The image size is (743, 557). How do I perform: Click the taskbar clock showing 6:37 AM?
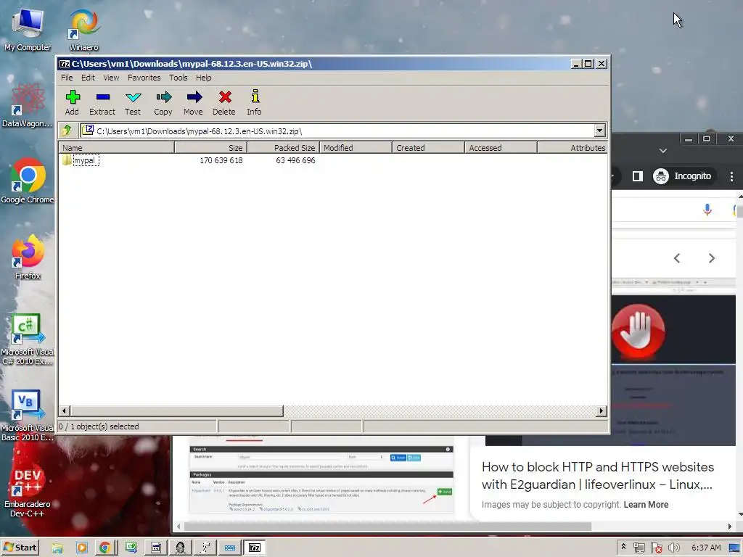706,548
